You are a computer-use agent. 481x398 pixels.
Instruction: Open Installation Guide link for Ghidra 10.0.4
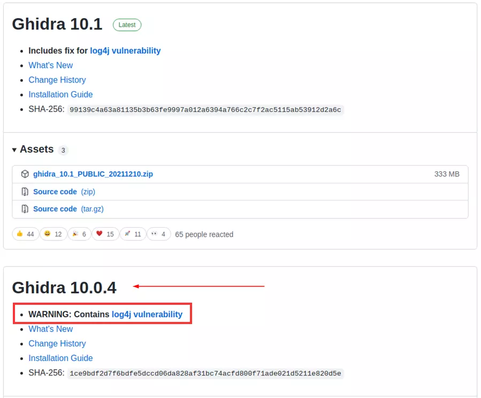[60, 358]
